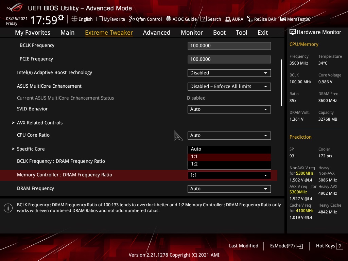The image size is (348, 261).
Task: Open Memory Controller DRAM Ratio dropdown
Action: point(229,175)
